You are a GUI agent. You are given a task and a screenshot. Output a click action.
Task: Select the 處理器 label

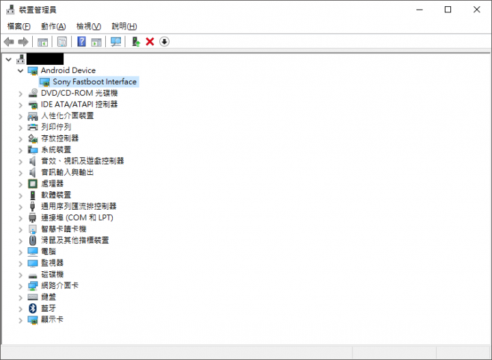[53, 184]
